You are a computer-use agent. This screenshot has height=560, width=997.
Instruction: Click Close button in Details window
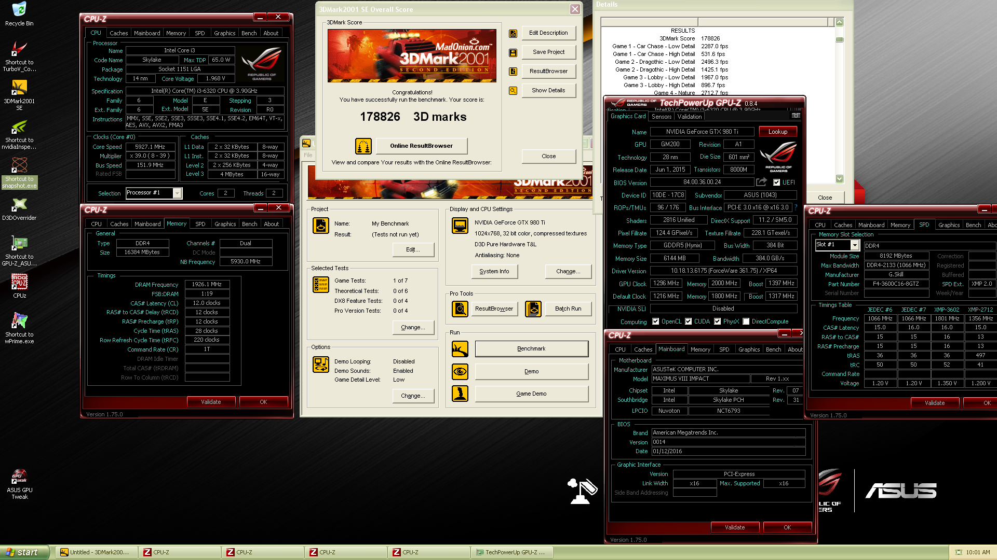[x=825, y=198]
